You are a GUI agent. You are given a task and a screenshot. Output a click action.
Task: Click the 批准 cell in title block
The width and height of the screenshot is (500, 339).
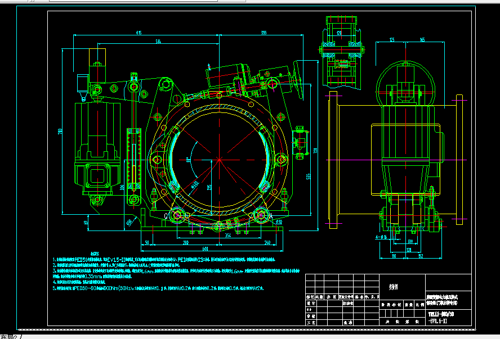coord(348,323)
